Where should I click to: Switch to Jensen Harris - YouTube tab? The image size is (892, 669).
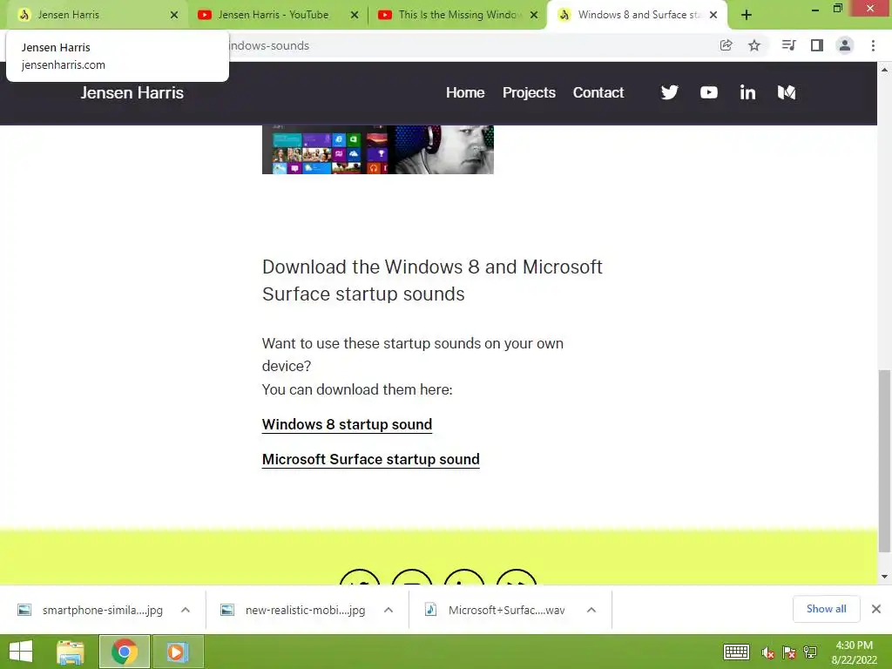point(277,15)
